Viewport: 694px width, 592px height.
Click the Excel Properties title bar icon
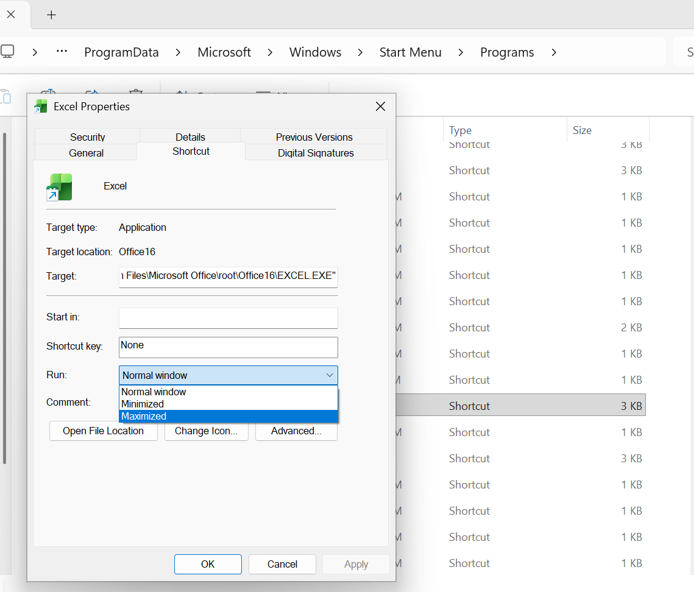click(41, 106)
